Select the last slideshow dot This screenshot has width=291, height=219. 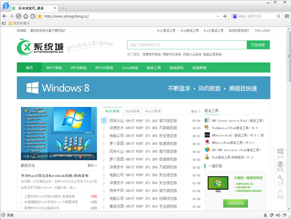tap(93, 156)
